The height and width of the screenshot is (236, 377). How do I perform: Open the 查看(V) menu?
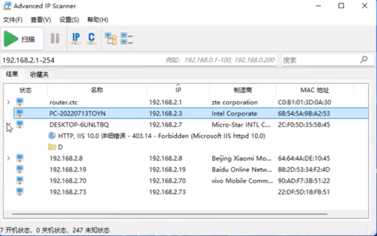point(41,20)
